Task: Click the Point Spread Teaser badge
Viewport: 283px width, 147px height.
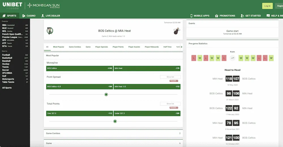Action: (174, 81)
